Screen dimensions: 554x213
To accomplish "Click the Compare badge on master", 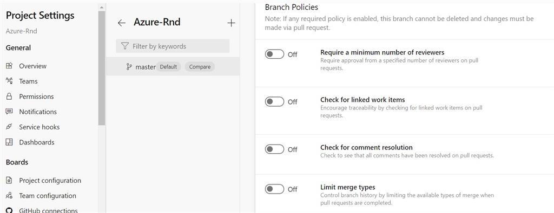I will pyautogui.click(x=200, y=66).
